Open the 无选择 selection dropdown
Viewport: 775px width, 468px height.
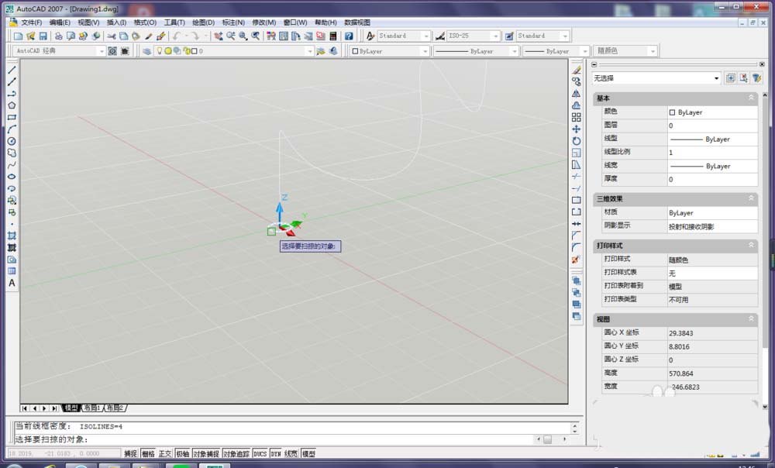tap(717, 78)
